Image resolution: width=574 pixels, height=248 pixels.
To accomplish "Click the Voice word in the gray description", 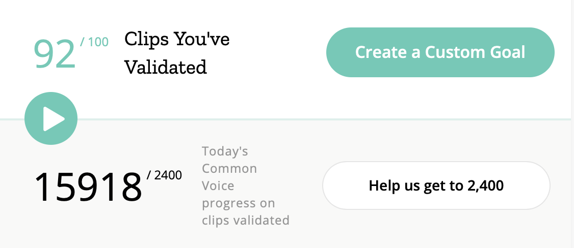I will [218, 185].
